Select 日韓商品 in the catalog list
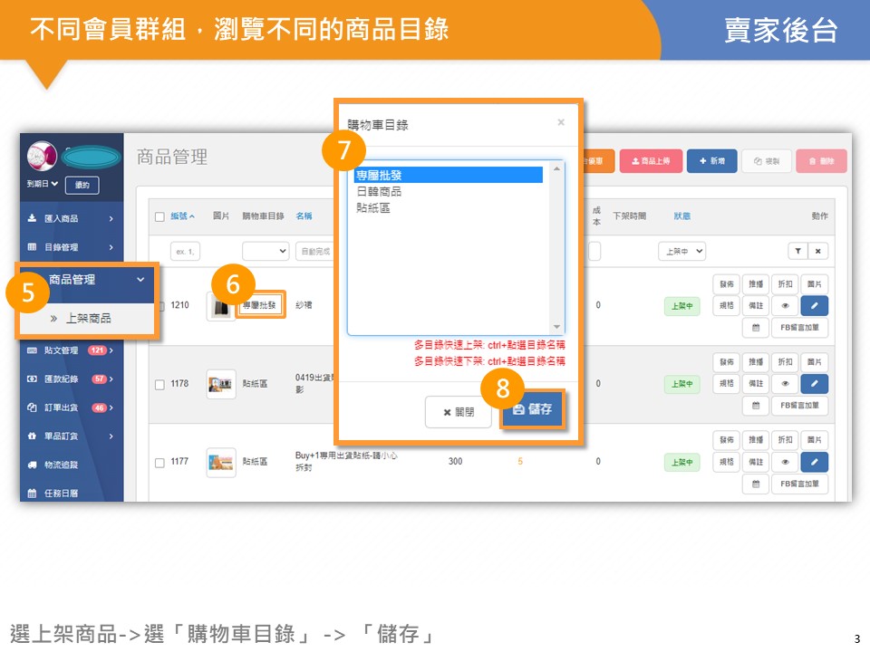The width and height of the screenshot is (870, 652). pos(380,192)
